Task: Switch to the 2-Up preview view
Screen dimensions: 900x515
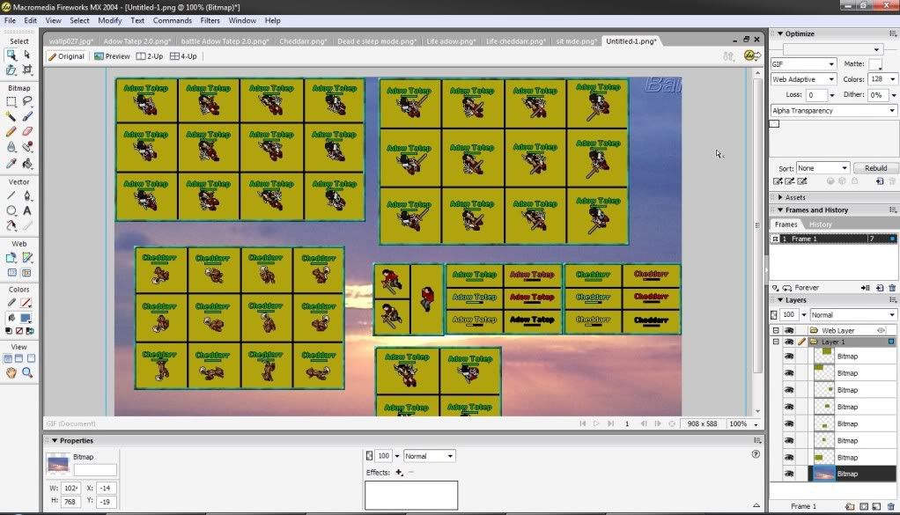Action: coord(149,56)
